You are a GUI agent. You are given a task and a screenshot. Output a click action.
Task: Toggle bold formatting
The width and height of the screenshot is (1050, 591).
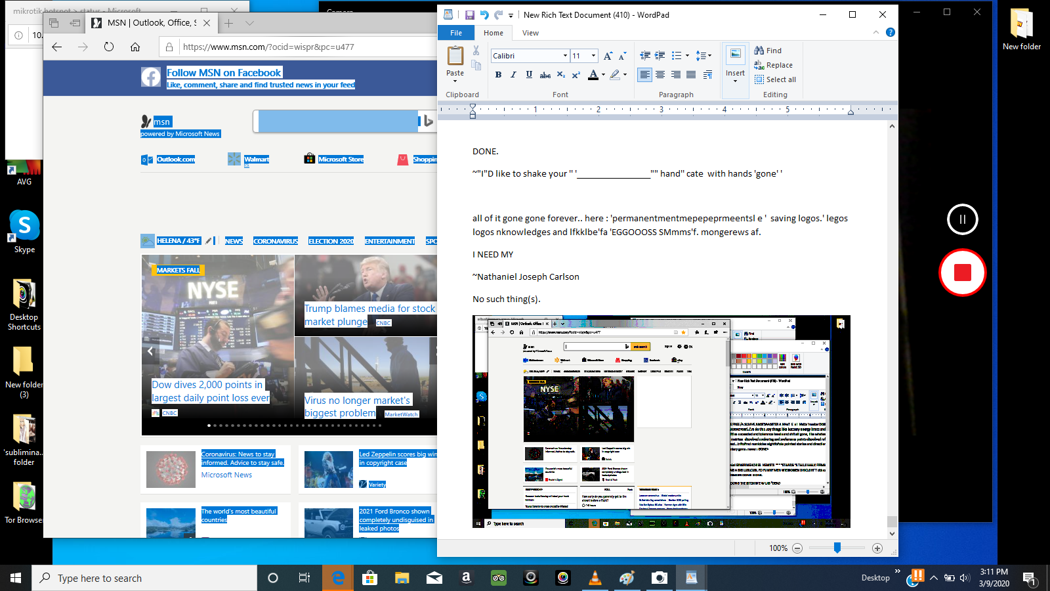pos(498,75)
